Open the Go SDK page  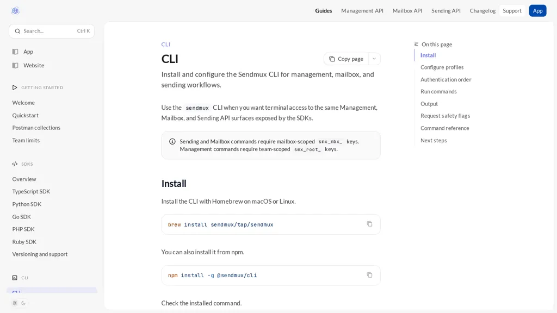[x=21, y=217]
